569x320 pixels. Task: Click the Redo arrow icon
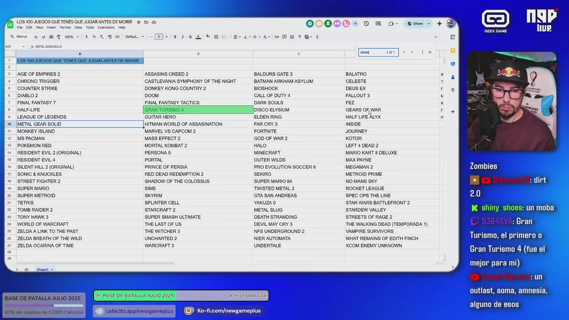[44, 37]
